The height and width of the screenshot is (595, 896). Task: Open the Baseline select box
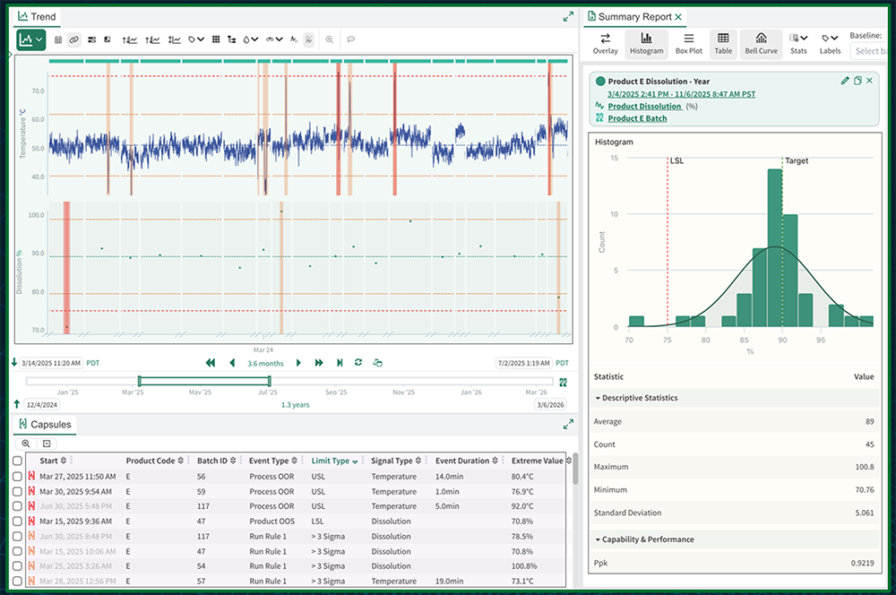(868, 51)
